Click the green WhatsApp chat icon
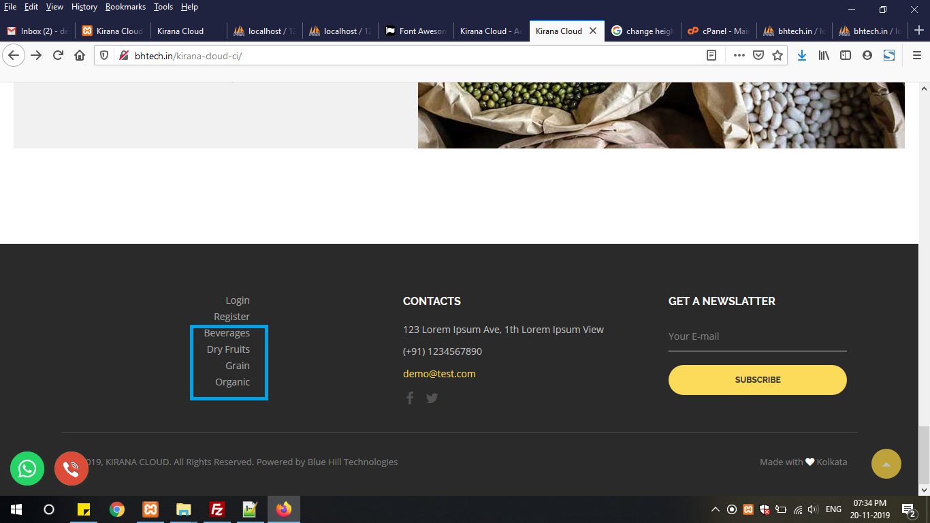This screenshot has width=930, height=523. tap(27, 469)
